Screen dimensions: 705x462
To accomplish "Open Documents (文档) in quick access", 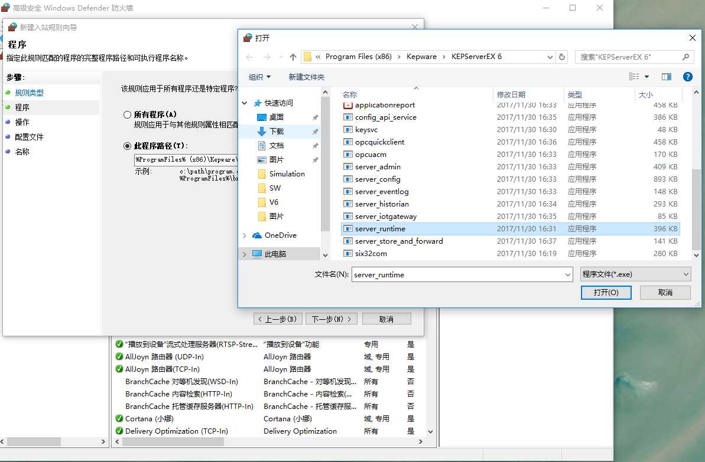I will pos(276,146).
